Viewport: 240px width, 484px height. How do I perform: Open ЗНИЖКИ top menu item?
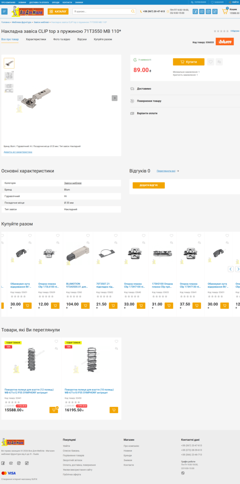(x=79, y=2)
